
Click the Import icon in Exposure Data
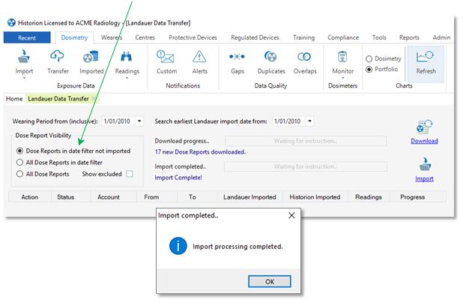[24, 56]
